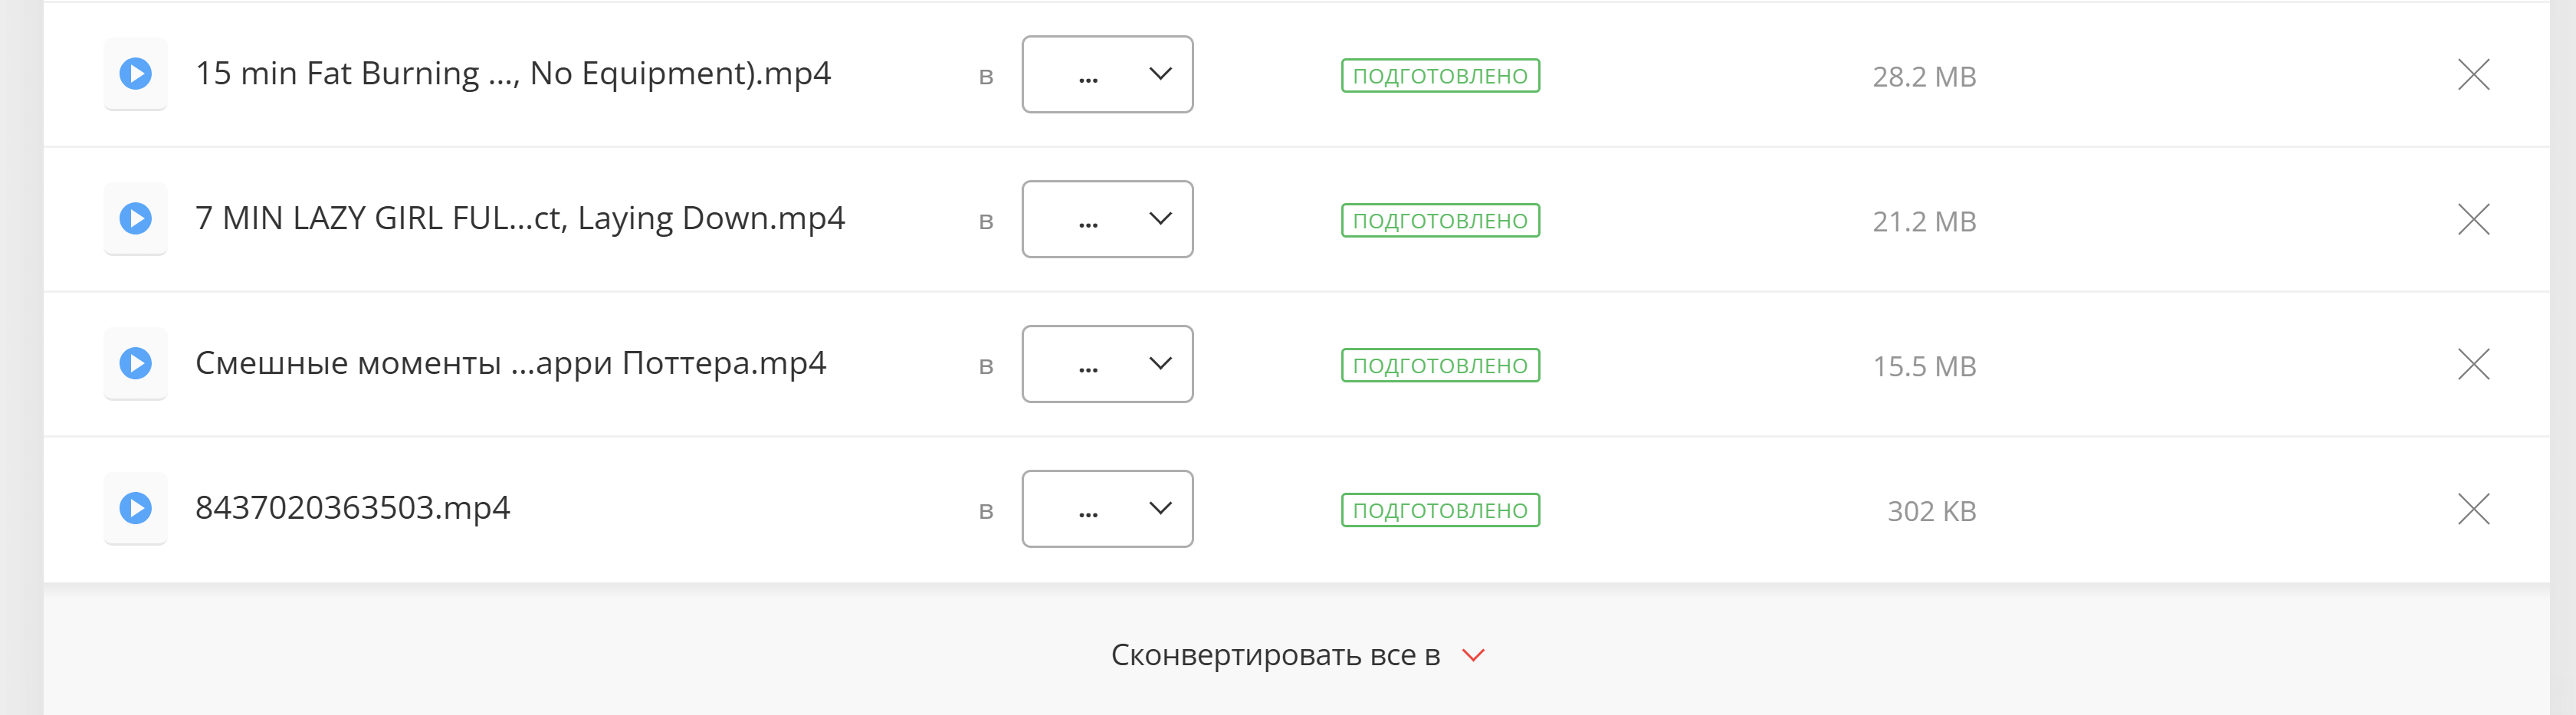This screenshot has width=2576, height=715.
Task: Open format dropdown for Смешные моменты file
Action: point(1107,364)
